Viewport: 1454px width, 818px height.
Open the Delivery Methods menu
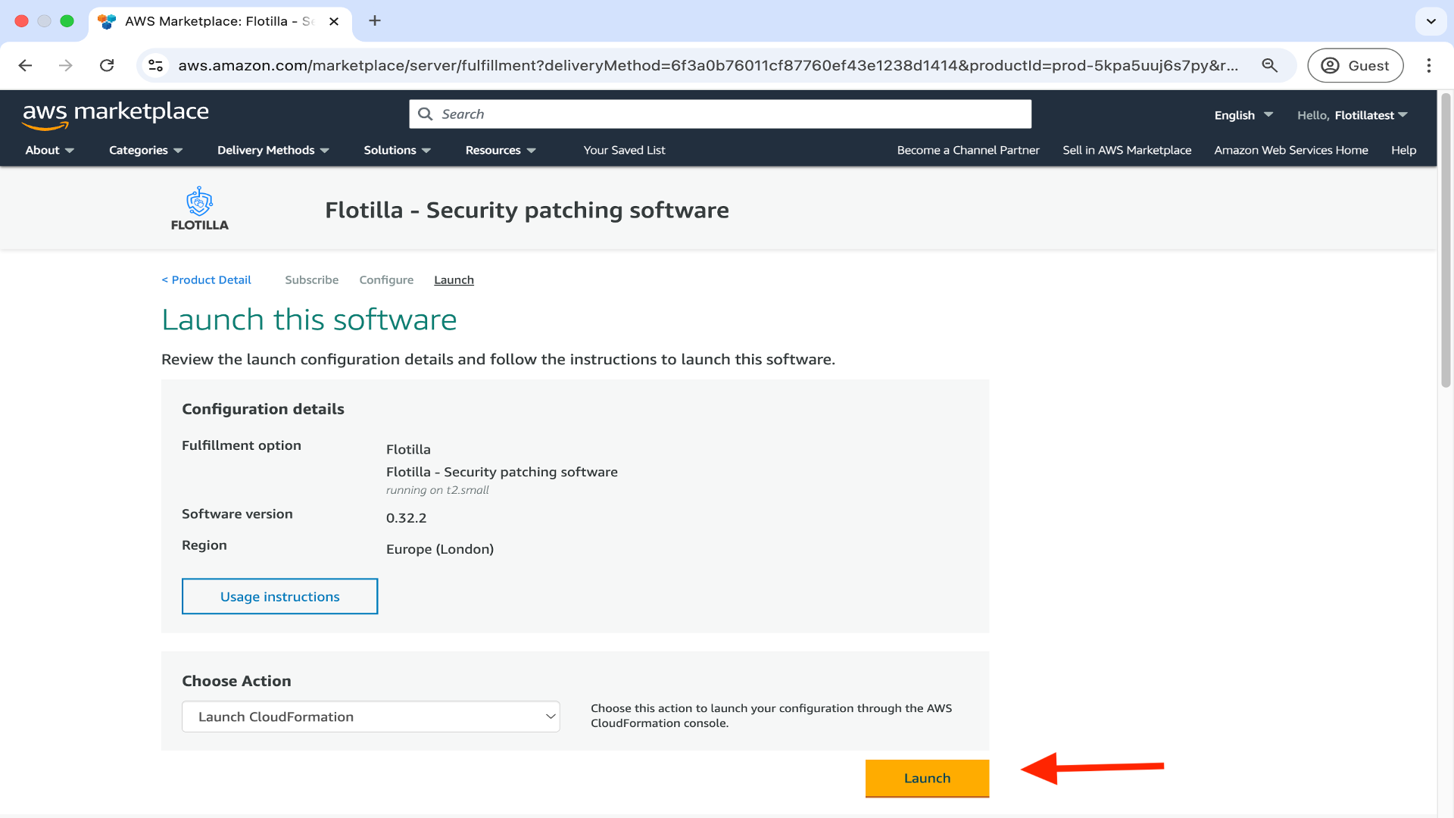click(273, 150)
